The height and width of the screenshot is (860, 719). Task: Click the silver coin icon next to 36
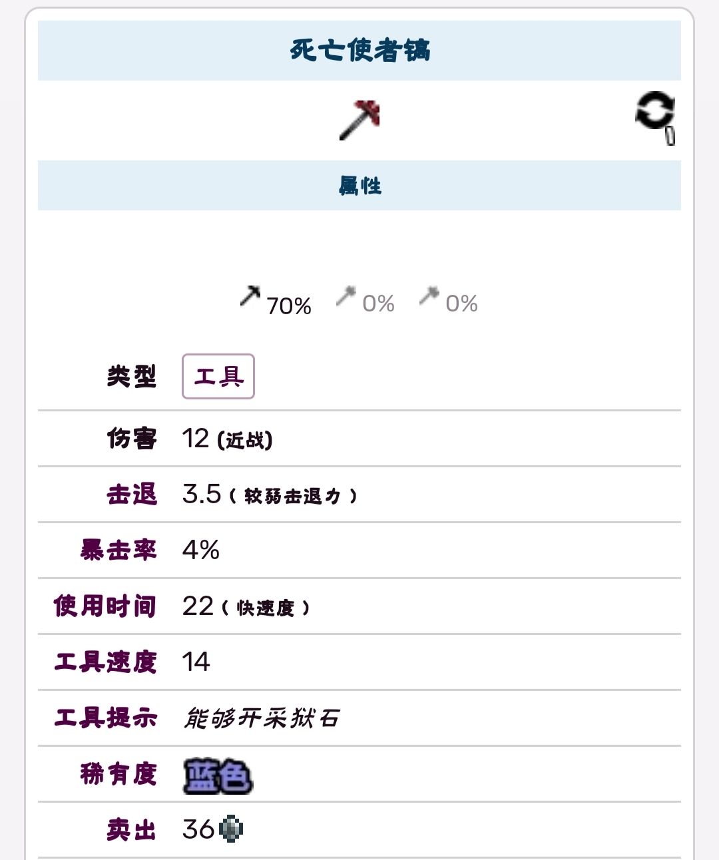point(231,829)
